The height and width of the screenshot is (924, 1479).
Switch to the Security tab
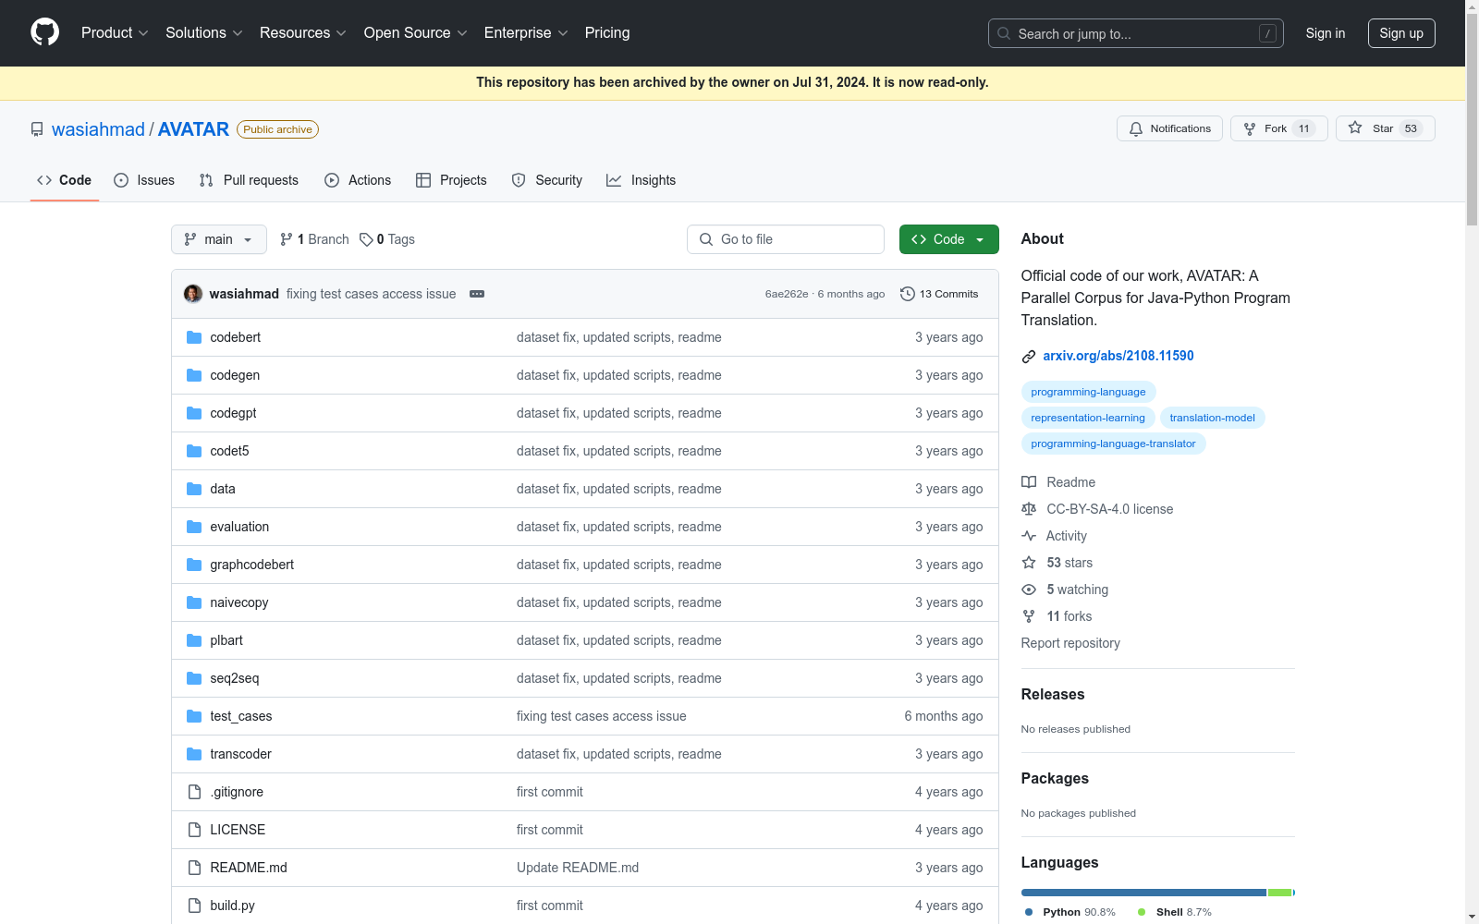(x=547, y=180)
